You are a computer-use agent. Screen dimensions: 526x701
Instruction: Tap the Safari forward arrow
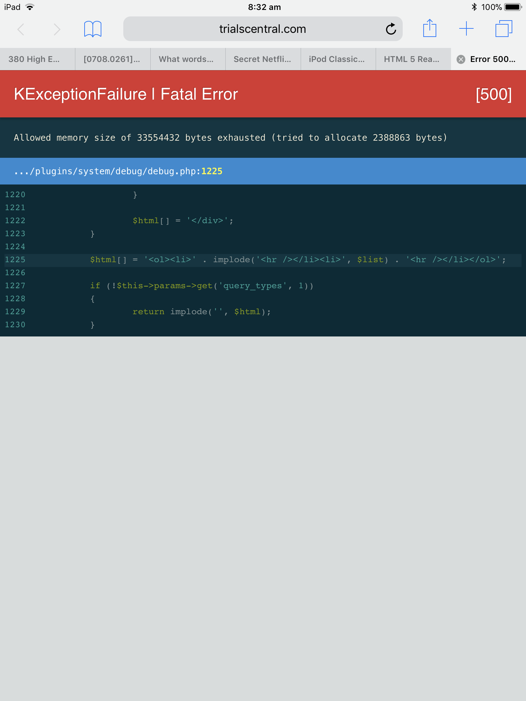pyautogui.click(x=57, y=29)
